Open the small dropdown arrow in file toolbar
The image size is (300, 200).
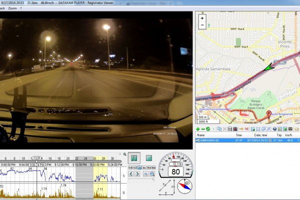point(214,129)
